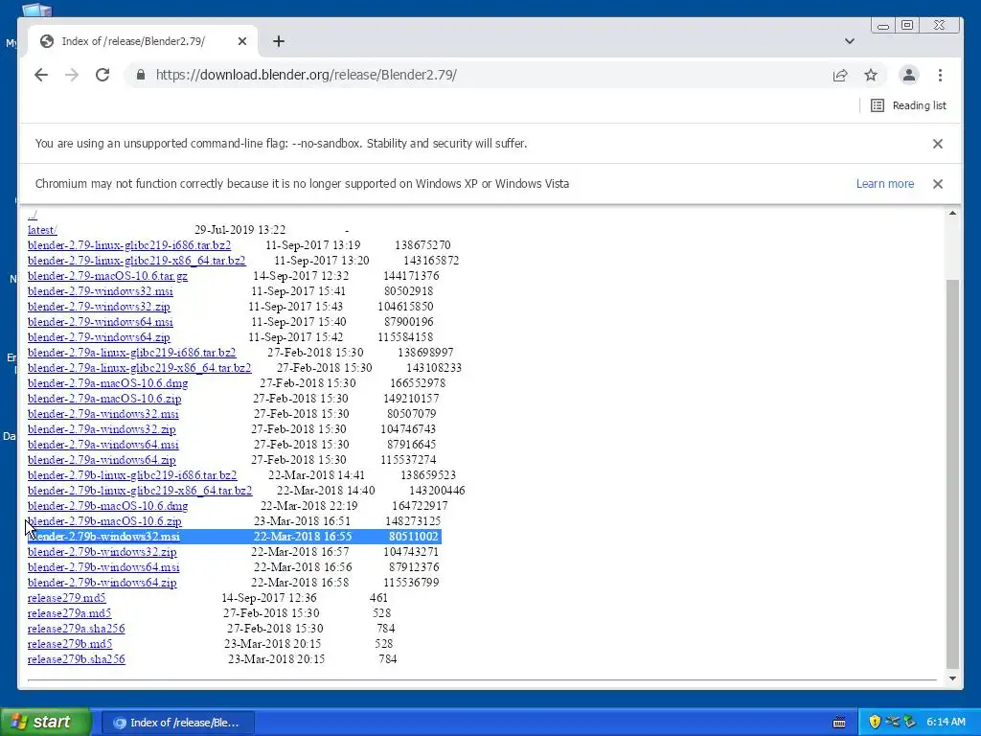The image size is (981, 736).
Task: Open the user profile avatar icon
Action: (909, 75)
